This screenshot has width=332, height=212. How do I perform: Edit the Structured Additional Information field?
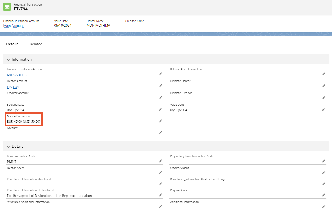160,206
